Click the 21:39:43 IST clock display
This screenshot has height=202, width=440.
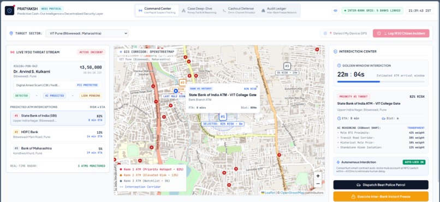(x=419, y=11)
